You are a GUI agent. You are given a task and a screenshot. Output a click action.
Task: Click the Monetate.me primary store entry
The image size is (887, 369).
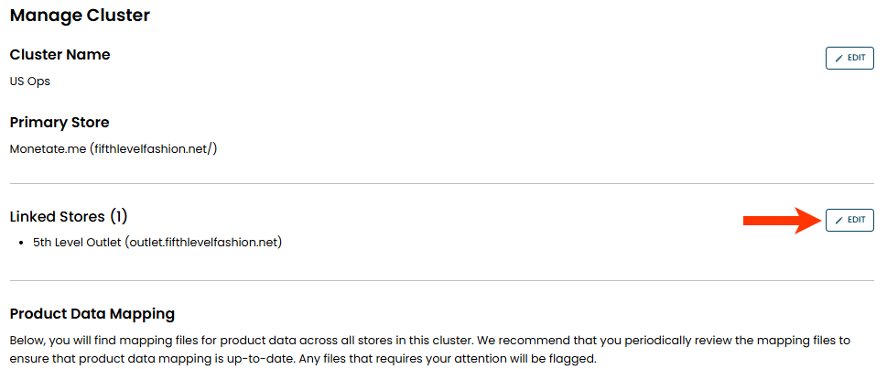pyautogui.click(x=48, y=147)
